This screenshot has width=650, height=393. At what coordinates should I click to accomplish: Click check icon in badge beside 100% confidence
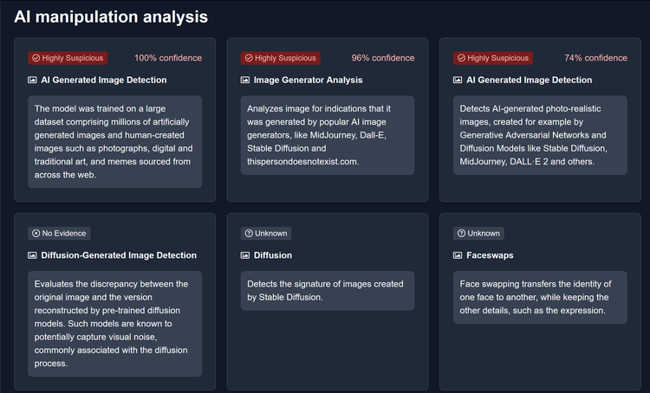(x=36, y=58)
